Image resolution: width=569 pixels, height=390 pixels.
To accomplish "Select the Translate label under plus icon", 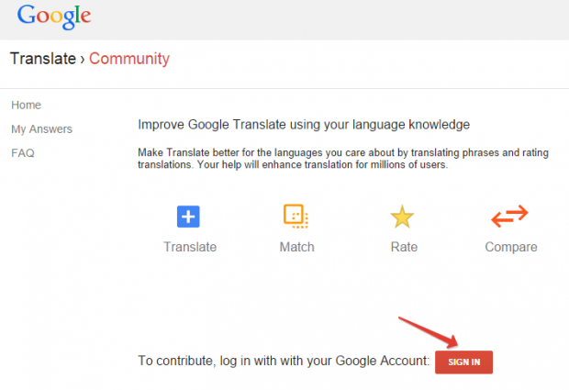I will tap(190, 247).
